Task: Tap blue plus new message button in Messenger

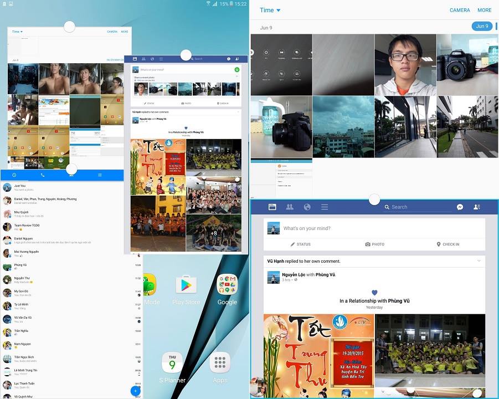Action: point(136,391)
